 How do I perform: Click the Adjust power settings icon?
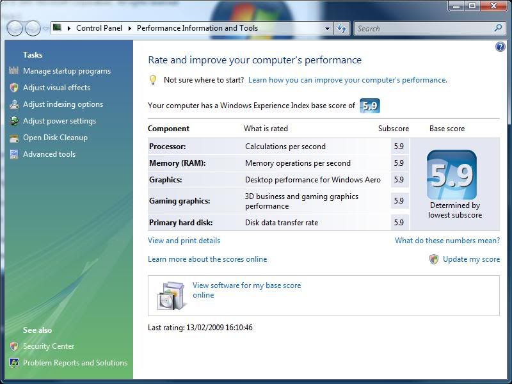(x=14, y=121)
